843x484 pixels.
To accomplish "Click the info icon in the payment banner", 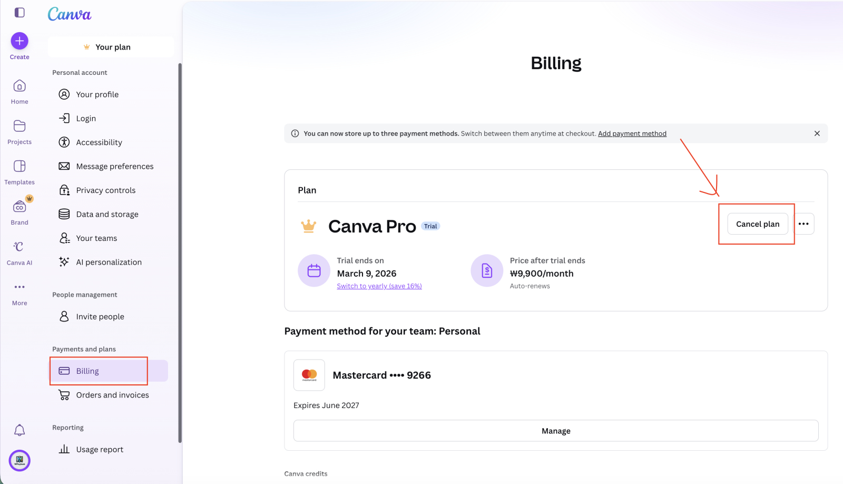I will point(295,133).
